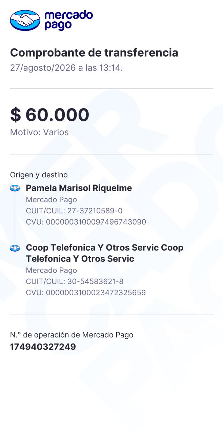This screenshot has width=223, height=434.
Task: Click the Mercado Pago label under sender name
Action: coord(52,200)
